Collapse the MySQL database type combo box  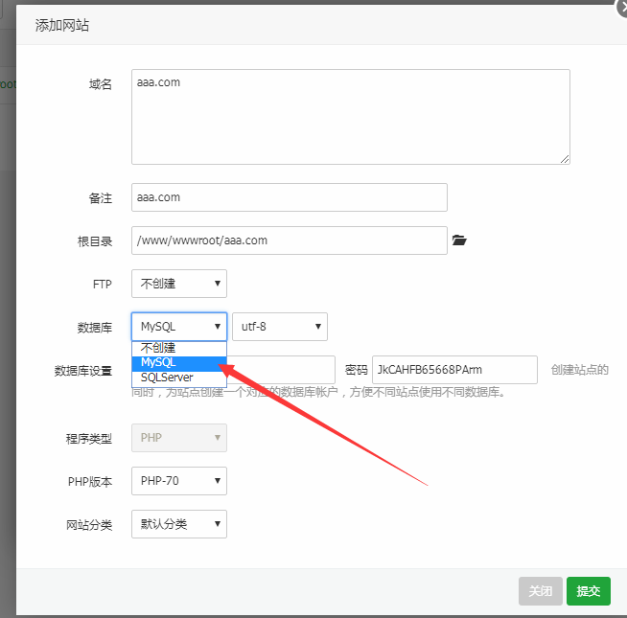[179, 327]
